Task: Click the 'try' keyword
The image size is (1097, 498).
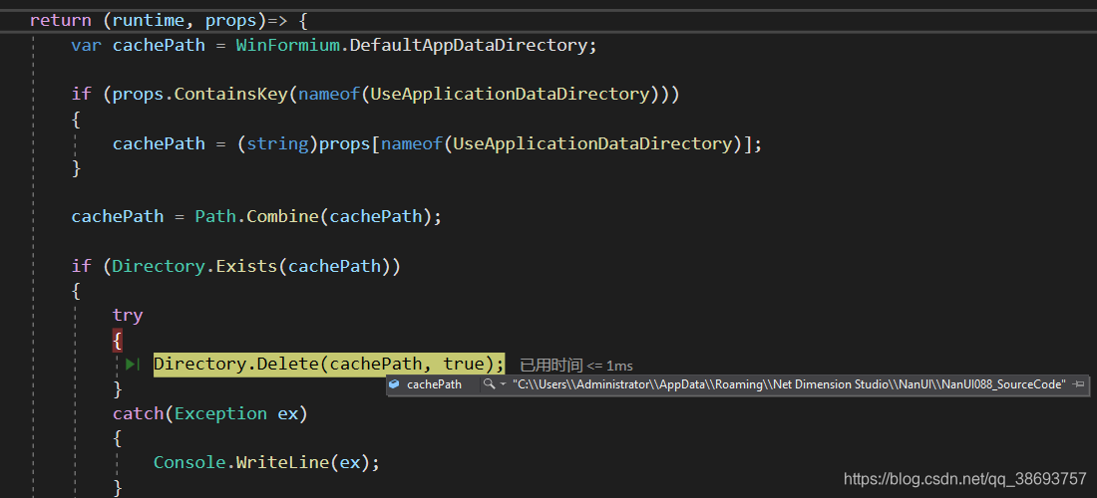Action: tap(128, 316)
